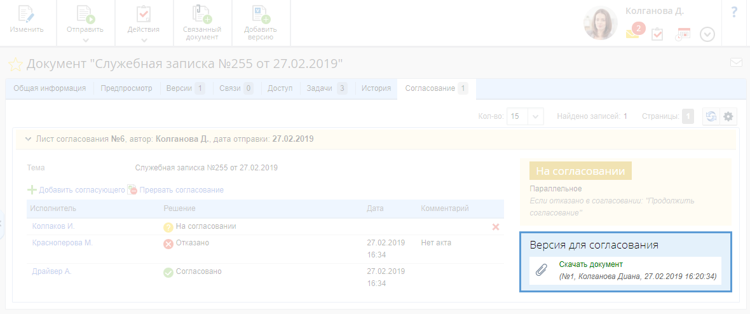
Task: Click the Связанный документ icon
Action: pyautogui.click(x=201, y=13)
